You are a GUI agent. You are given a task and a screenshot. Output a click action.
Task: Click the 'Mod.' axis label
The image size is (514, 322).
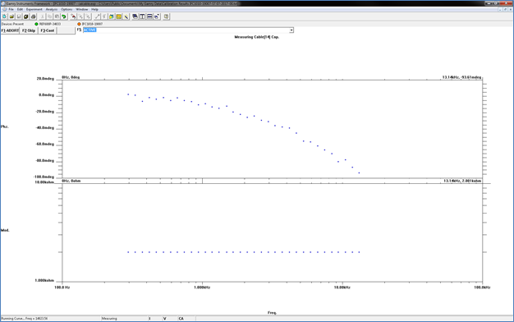click(x=5, y=230)
